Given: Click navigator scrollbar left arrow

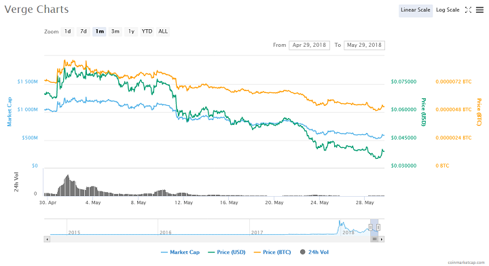Looking at the screenshot, I should click(47, 240).
